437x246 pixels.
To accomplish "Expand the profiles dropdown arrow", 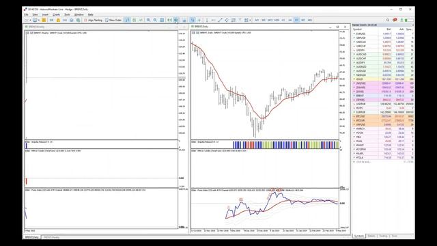I will [x=38, y=20].
